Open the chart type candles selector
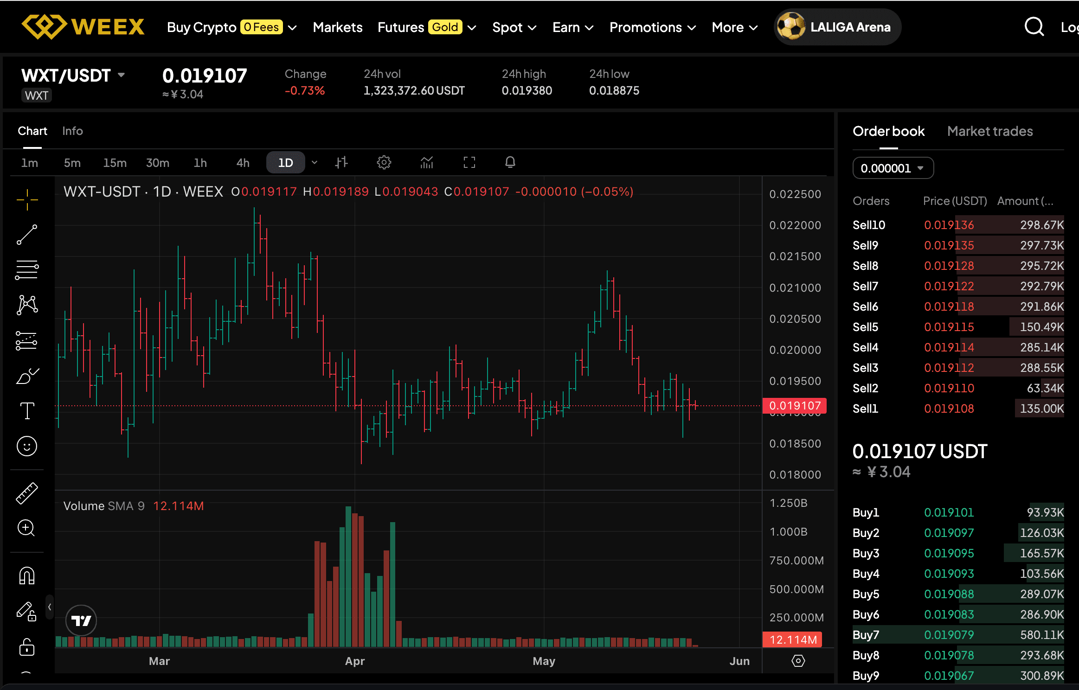Screen dimensions: 1079x690 pyautogui.click(x=341, y=162)
